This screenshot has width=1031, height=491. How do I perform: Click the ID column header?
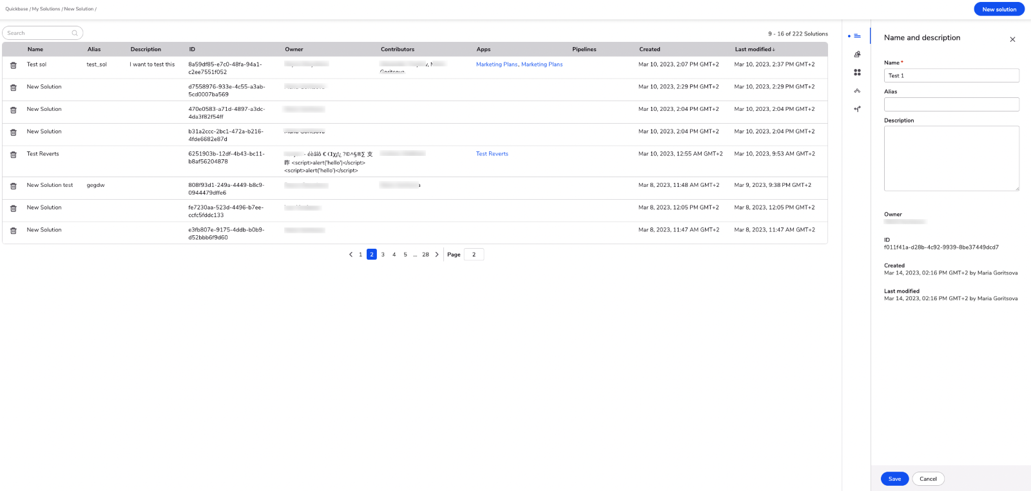[x=192, y=50]
